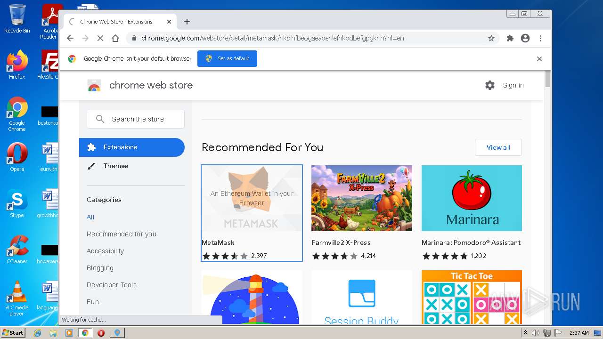Viewport: 603px width, 339px height.
Task: Open Firefox desktop shortcut
Action: point(17,65)
